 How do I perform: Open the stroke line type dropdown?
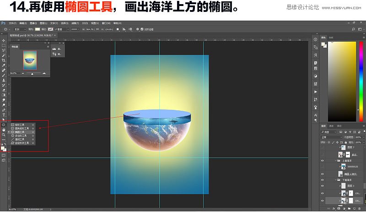pyautogui.click(x=75, y=29)
